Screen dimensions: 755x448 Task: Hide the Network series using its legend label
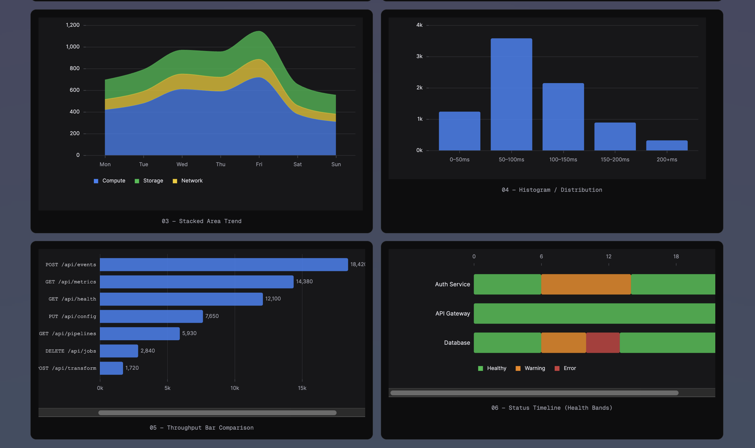[192, 181]
